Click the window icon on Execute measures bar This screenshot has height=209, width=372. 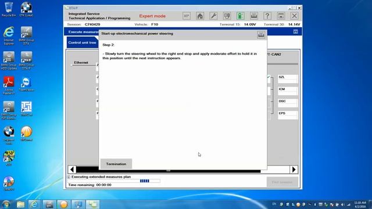point(295,31)
